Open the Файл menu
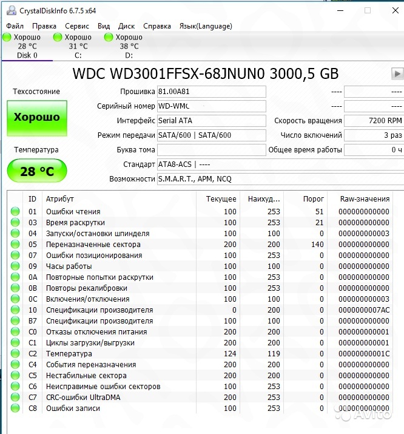 [x=15, y=26]
